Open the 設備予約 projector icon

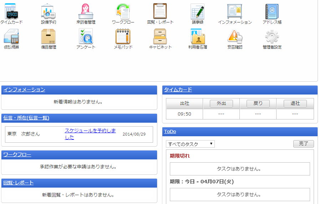(x=48, y=11)
